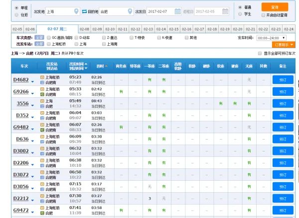
Task: Expand stop details for train D2206
Action: pos(32,165)
